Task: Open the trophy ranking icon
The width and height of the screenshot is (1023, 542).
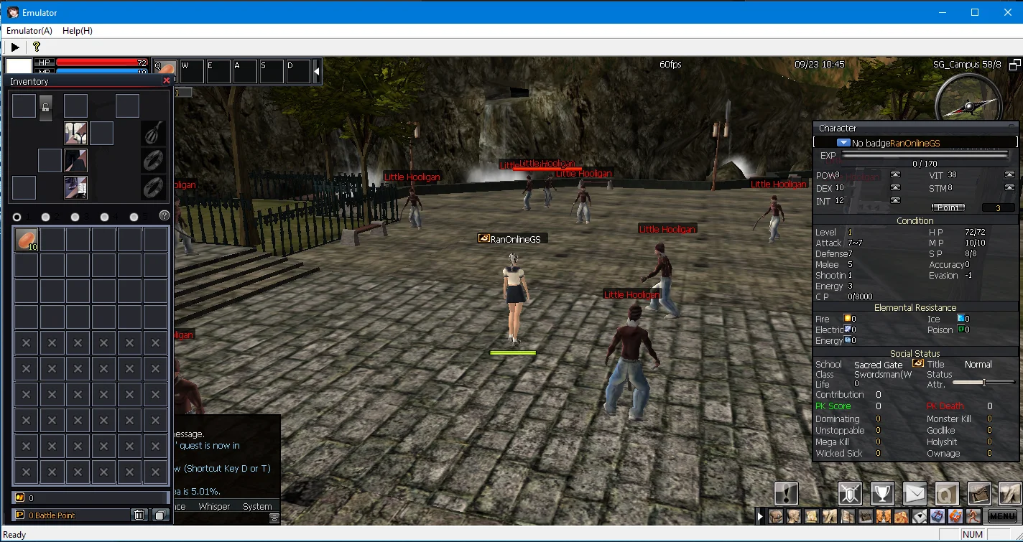Action: [882, 493]
